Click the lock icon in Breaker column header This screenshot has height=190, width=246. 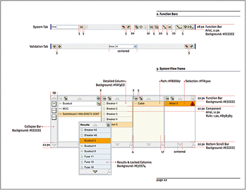click(x=110, y=98)
